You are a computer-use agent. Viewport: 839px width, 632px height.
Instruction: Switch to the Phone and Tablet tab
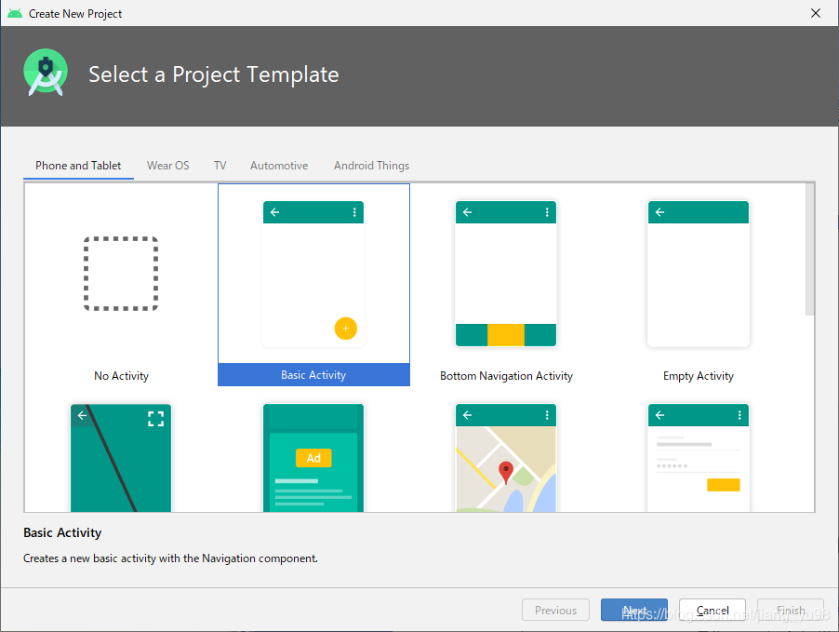pos(78,166)
